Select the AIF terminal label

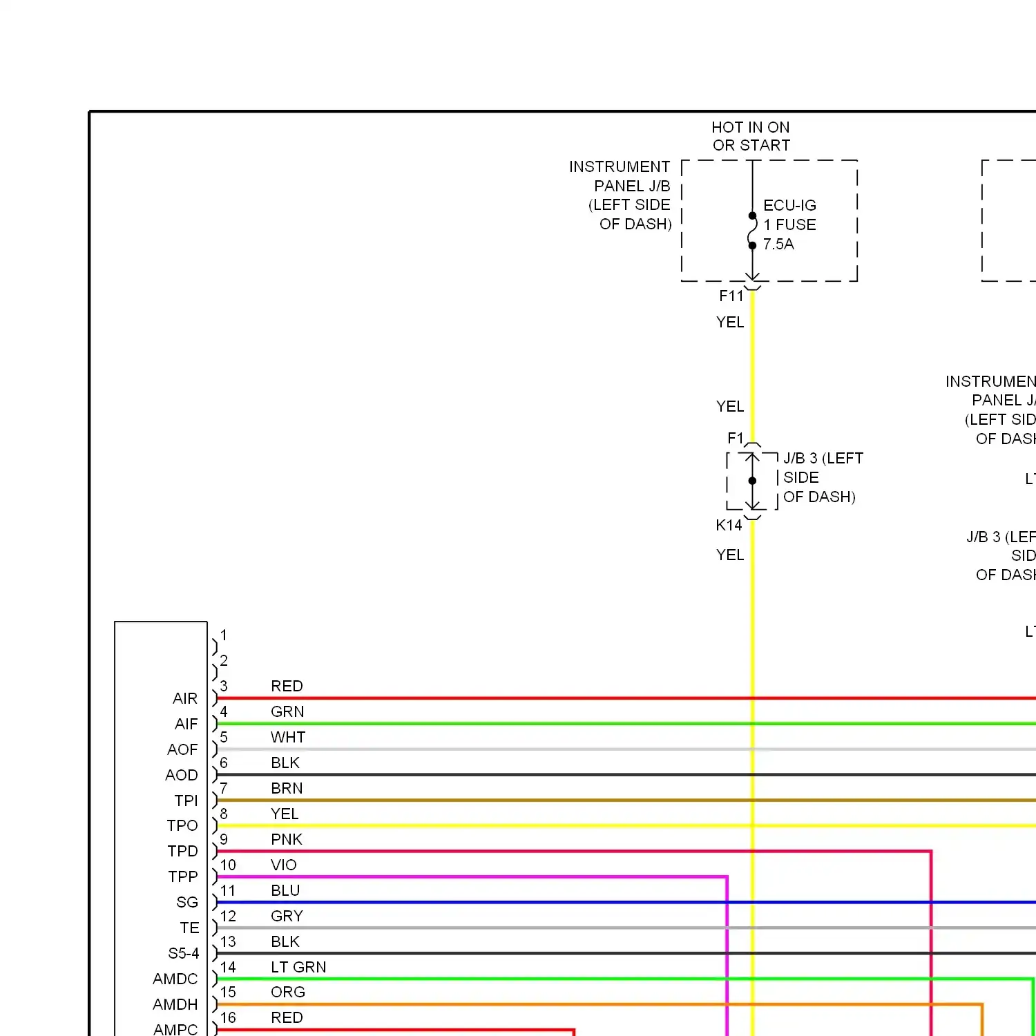(186, 724)
